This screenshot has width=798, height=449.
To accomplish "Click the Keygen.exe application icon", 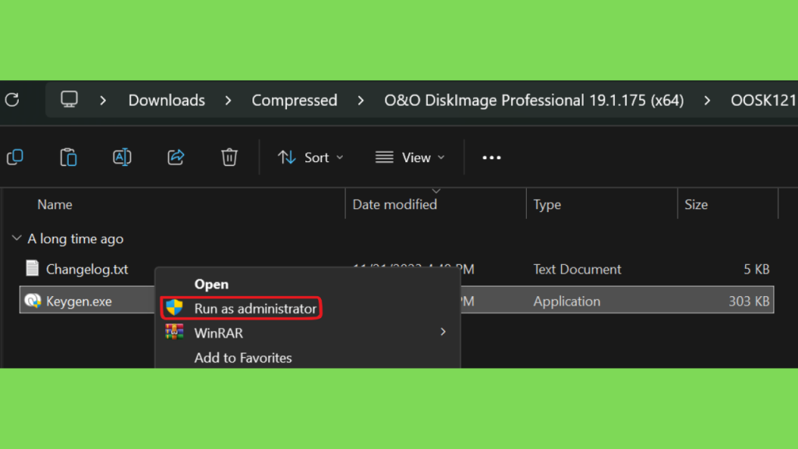I will pos(33,301).
